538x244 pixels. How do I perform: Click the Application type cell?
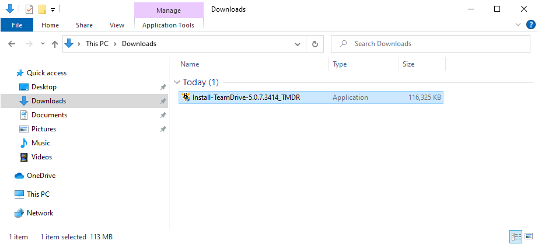point(350,97)
